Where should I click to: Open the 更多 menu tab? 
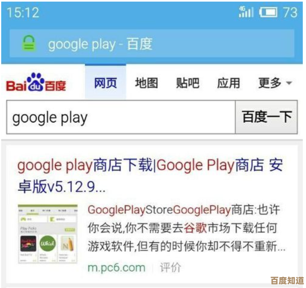tap(270, 83)
